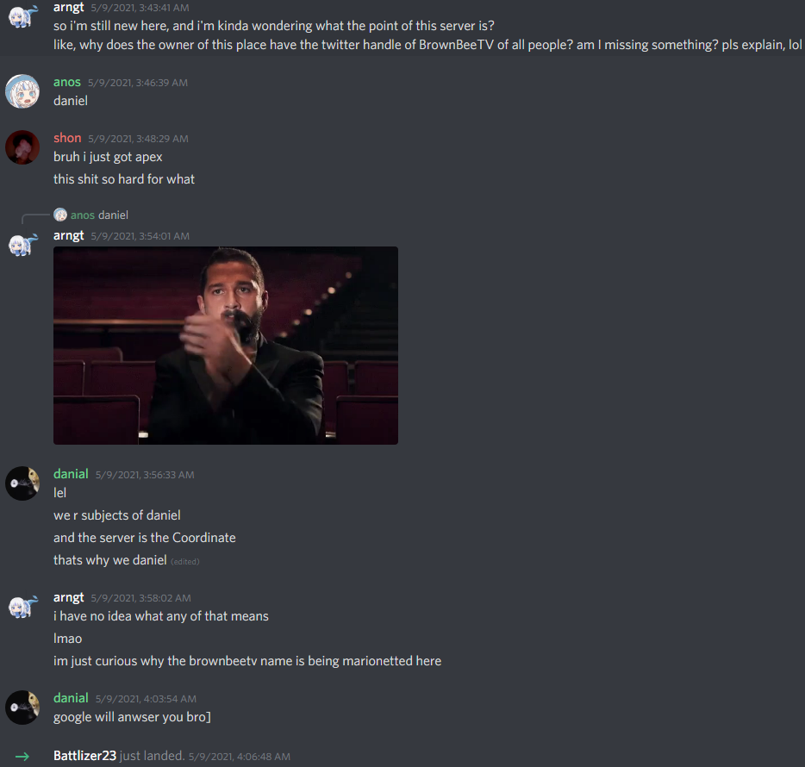Click danial's avatar next to 'lel'

click(22, 483)
